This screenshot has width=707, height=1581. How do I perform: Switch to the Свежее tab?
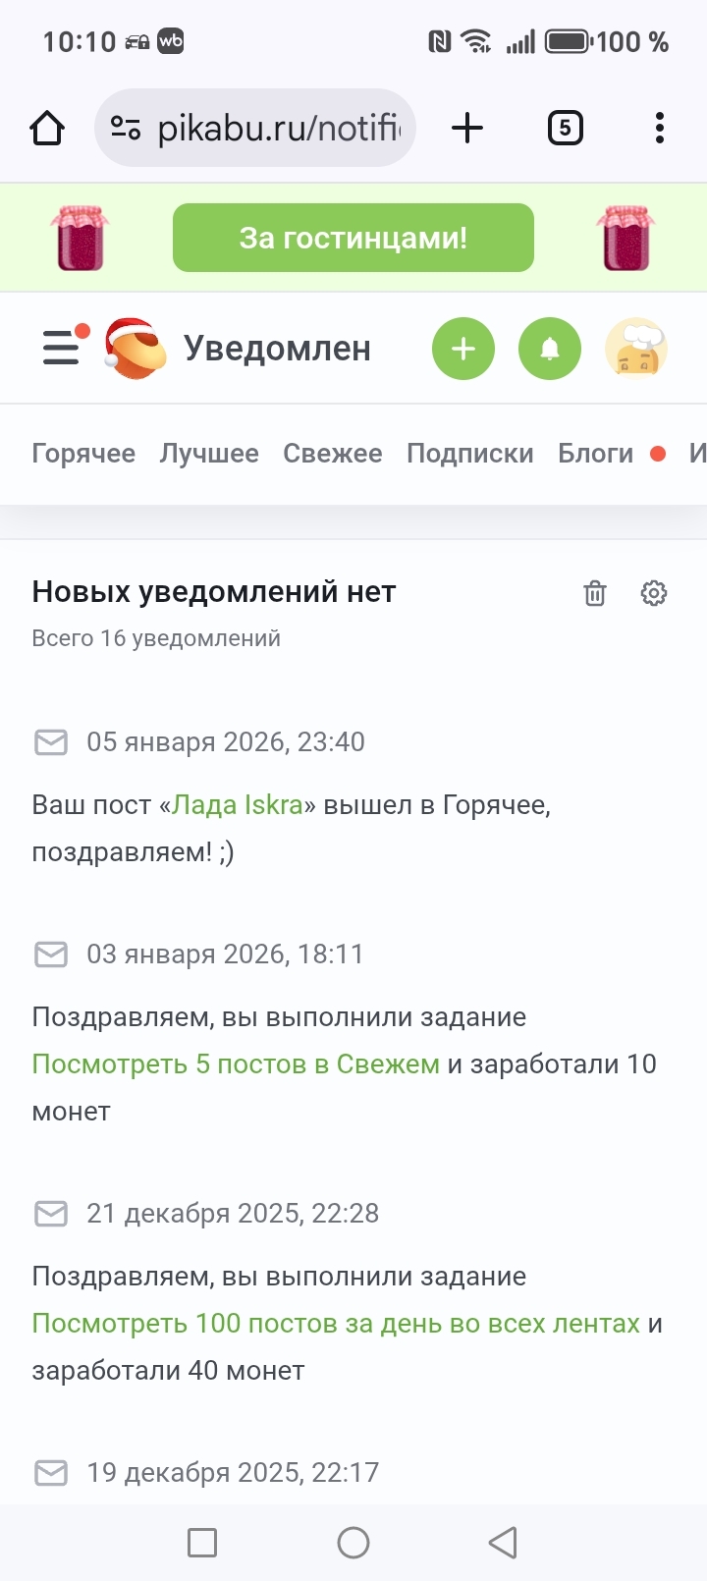(333, 454)
